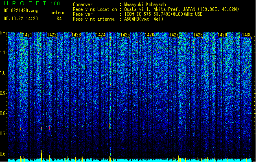Click the 1421 time marker
256x162 pixels.
click(27, 35)
